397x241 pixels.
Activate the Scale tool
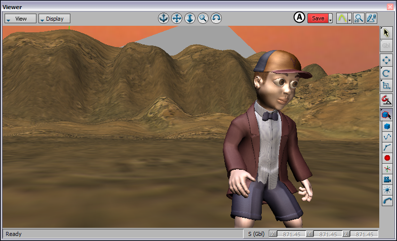point(386,86)
